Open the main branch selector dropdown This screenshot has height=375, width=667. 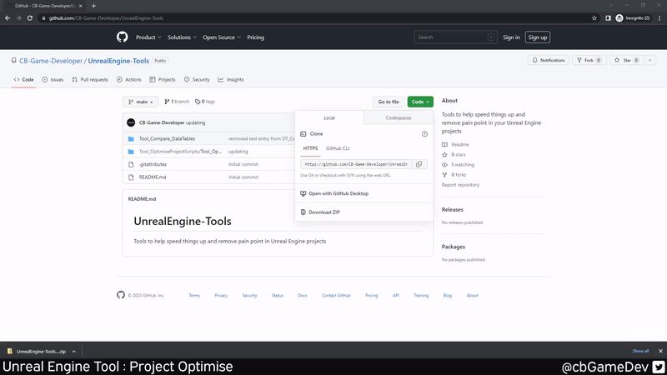pyautogui.click(x=140, y=102)
